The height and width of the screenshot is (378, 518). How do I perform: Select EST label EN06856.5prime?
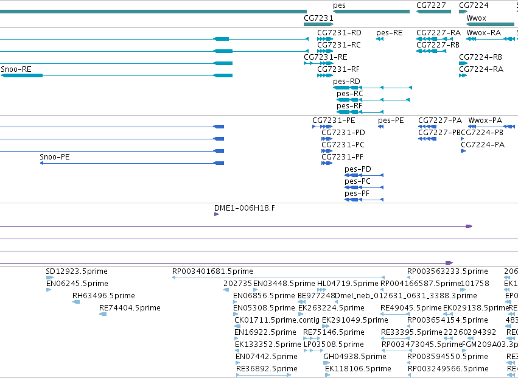[264, 296]
